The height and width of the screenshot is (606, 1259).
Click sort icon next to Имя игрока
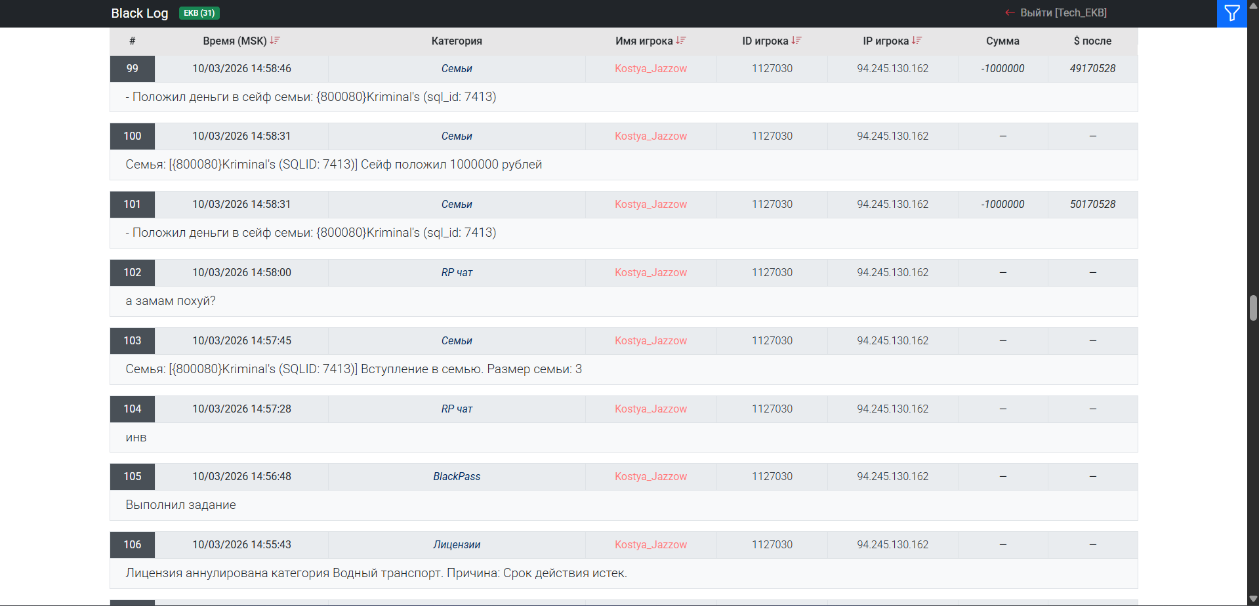tap(681, 41)
